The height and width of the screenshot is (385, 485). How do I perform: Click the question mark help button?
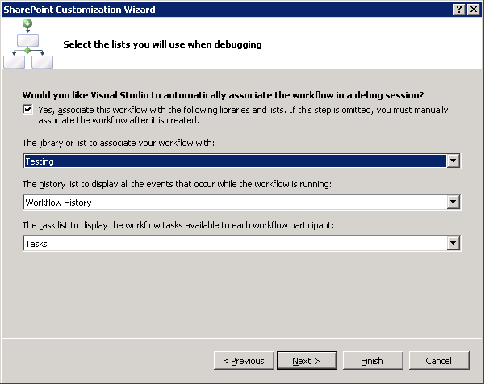point(458,9)
